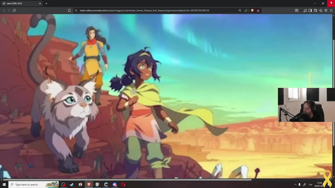Click the microphone system tray icon
The image size is (335, 188).
300,185
